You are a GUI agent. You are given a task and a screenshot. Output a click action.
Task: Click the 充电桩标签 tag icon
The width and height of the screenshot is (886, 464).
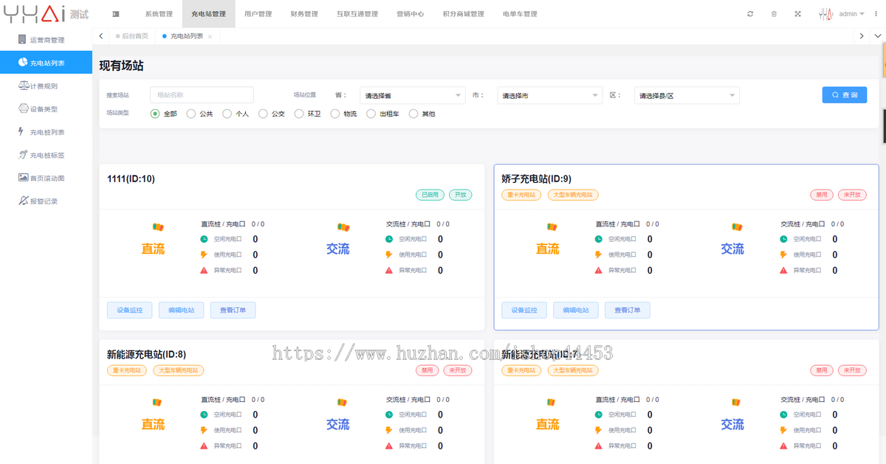pyautogui.click(x=23, y=155)
